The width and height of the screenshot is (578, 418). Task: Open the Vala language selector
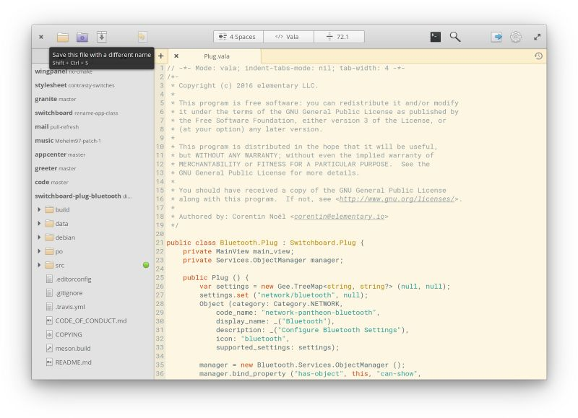pos(288,36)
